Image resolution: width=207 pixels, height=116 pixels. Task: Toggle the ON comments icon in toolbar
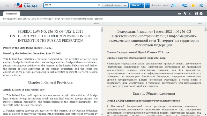click(x=179, y=13)
